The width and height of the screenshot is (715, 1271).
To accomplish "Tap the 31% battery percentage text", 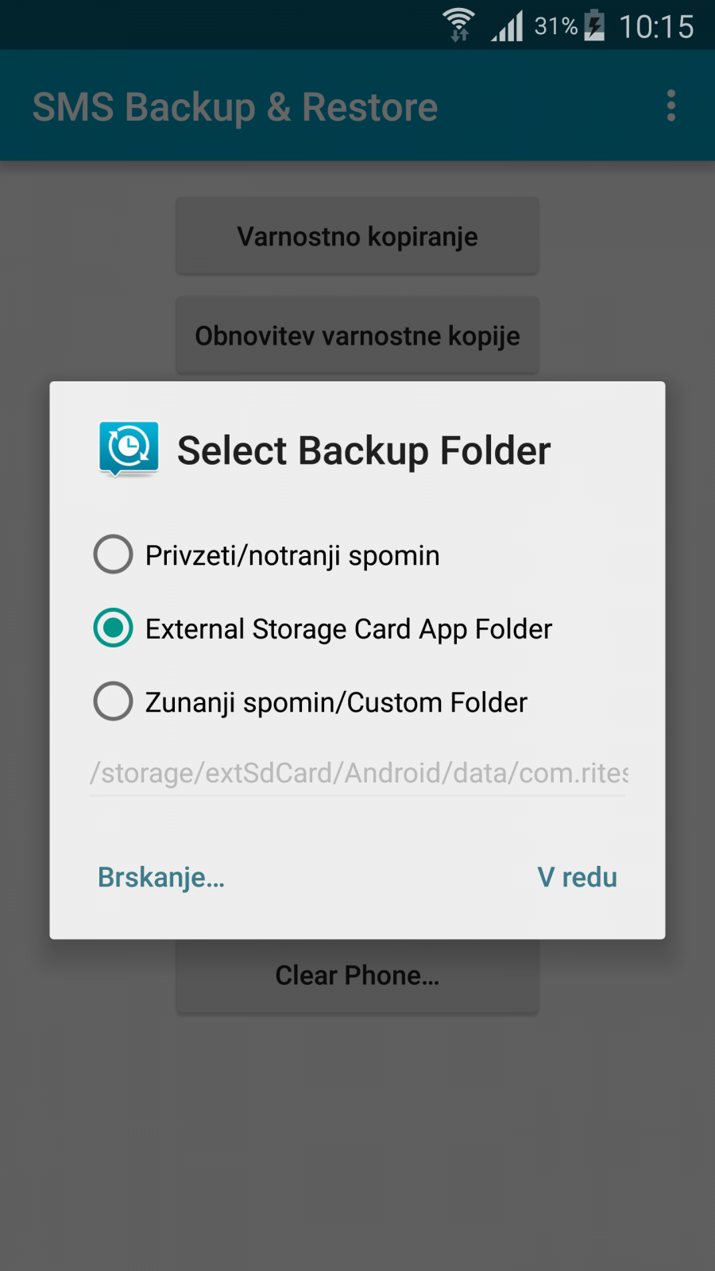I will point(555,26).
